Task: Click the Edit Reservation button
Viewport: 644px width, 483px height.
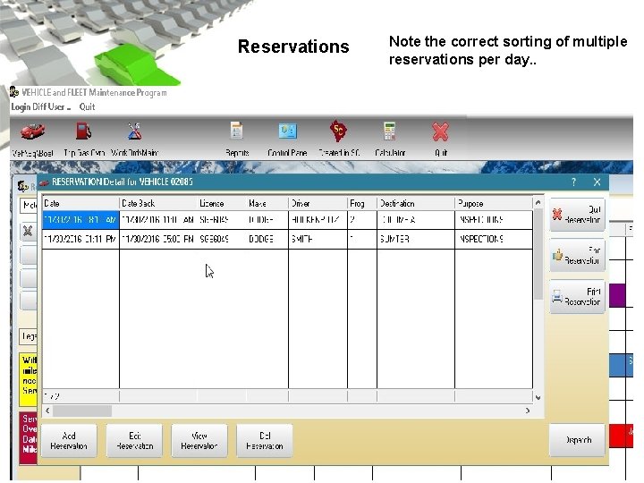Action: pyautogui.click(x=134, y=441)
